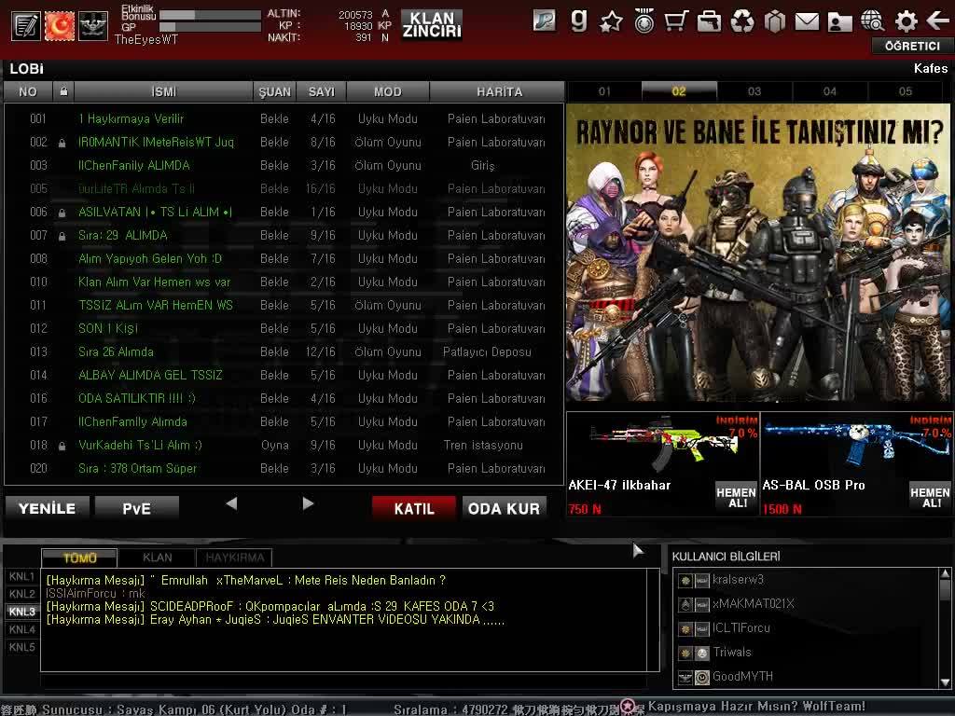Screen dimensions: 955x716
Task: Switch banner to tab 03
Action: click(754, 91)
